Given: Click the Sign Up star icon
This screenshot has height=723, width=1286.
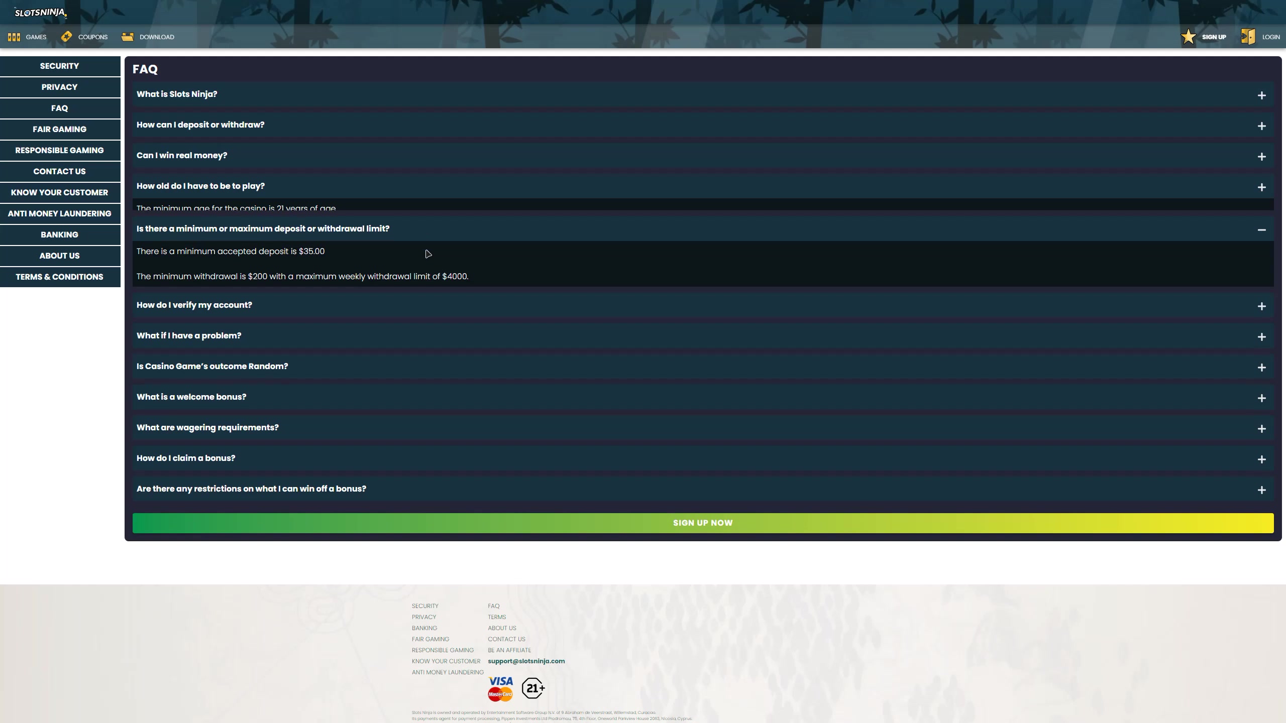Looking at the screenshot, I should (1189, 37).
